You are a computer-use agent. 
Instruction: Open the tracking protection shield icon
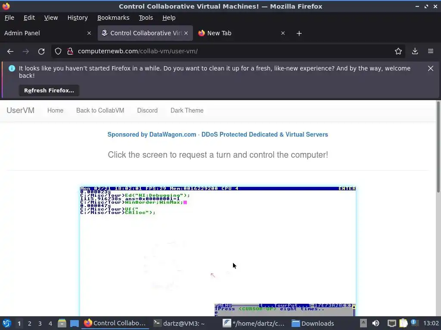point(58,52)
